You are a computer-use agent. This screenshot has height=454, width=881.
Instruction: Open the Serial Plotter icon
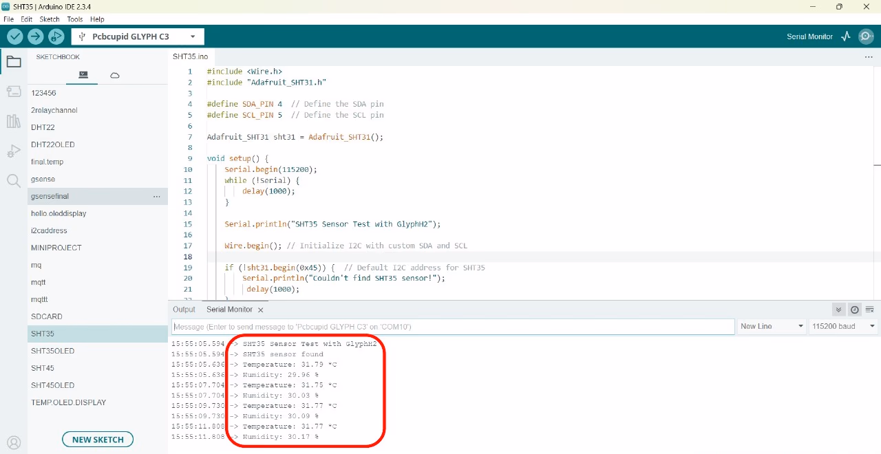[846, 36]
